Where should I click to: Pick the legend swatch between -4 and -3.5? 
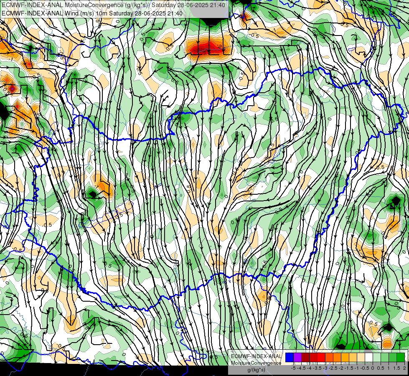coord(313,358)
